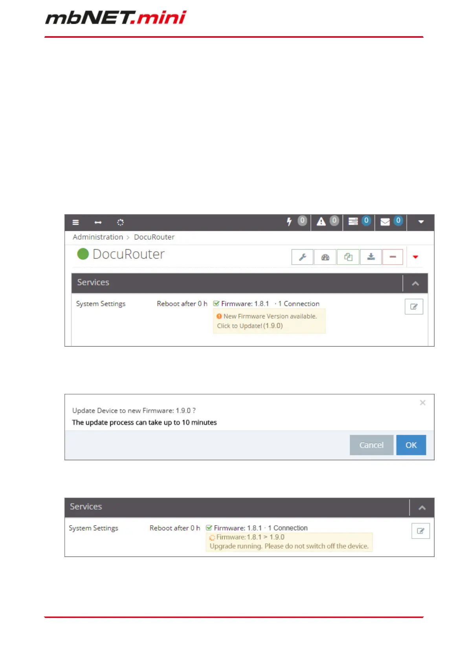Click the green DocuRouter status circle

(83, 254)
